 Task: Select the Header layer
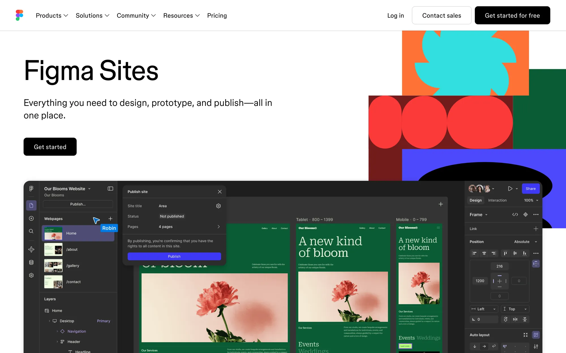pyautogui.click(x=74, y=342)
